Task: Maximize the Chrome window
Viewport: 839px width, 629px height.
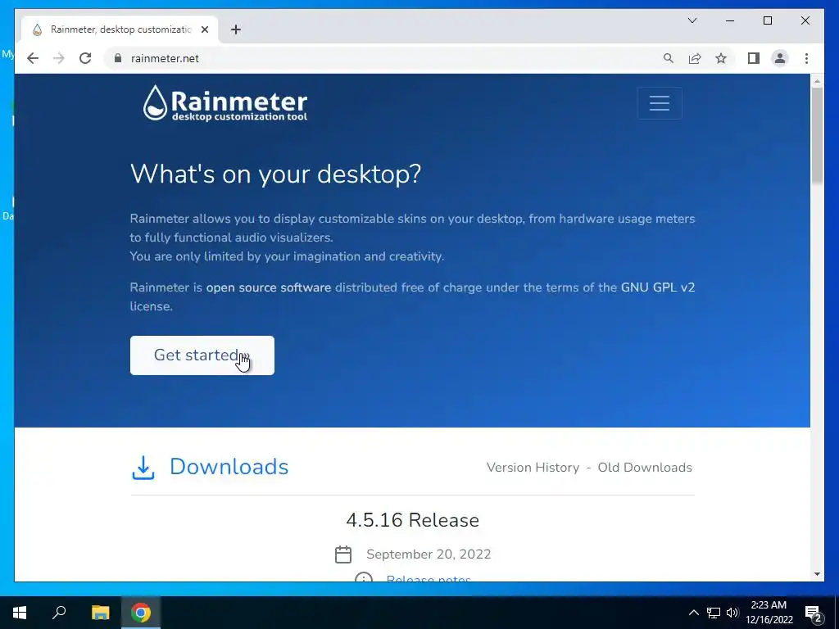Action: [x=767, y=20]
